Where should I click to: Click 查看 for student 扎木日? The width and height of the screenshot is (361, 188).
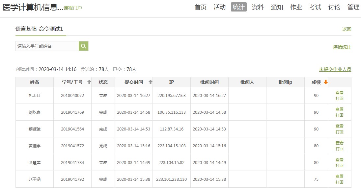(x=339, y=93)
